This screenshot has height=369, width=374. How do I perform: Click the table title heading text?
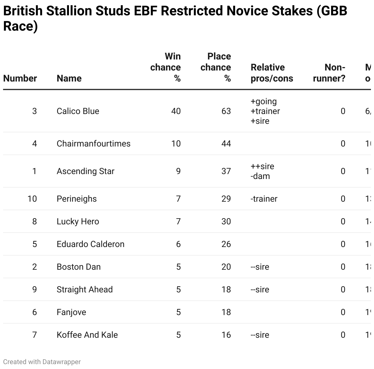[x=175, y=18]
